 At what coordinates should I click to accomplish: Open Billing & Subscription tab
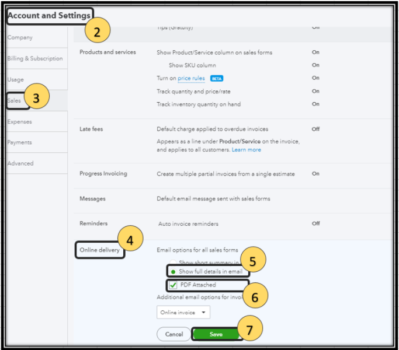tap(35, 58)
